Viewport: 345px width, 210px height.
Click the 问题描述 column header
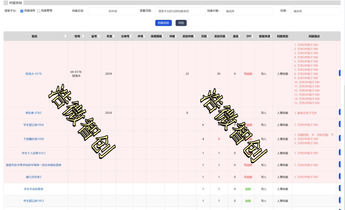pos(314,36)
